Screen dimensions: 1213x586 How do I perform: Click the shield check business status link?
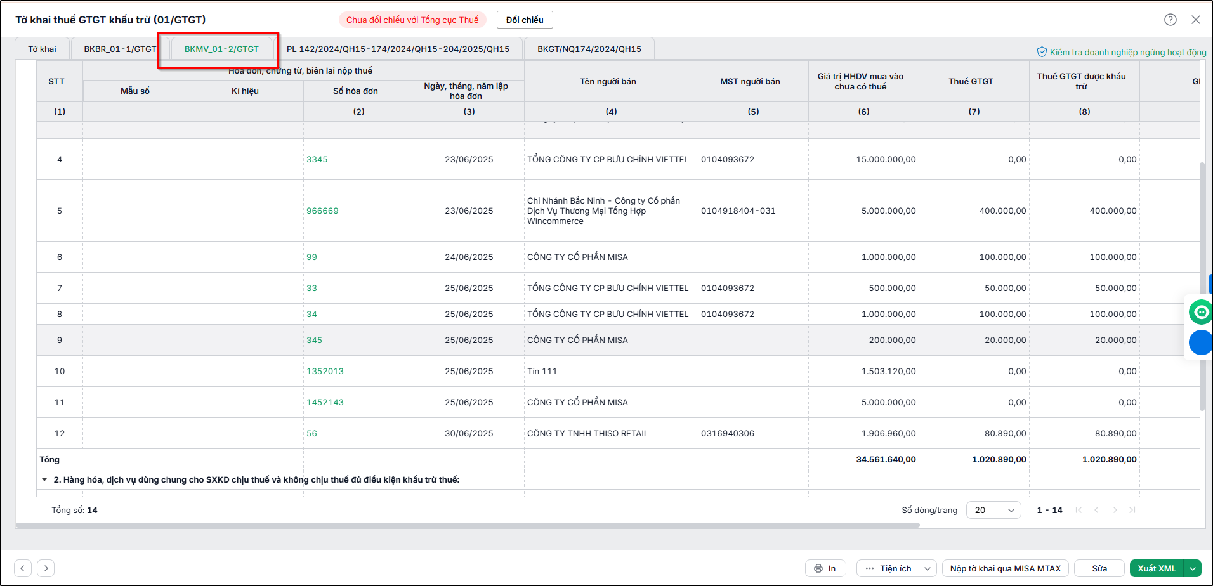tap(1122, 52)
